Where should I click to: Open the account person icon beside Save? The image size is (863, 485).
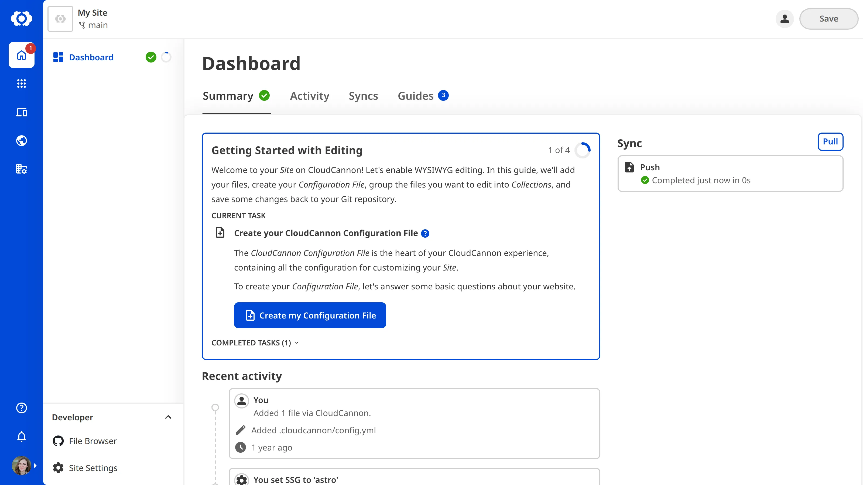785,19
